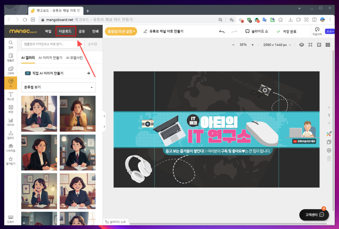Select the white headphones on the canvas
This screenshot has width=339, height=229.
pyautogui.click(x=139, y=168)
